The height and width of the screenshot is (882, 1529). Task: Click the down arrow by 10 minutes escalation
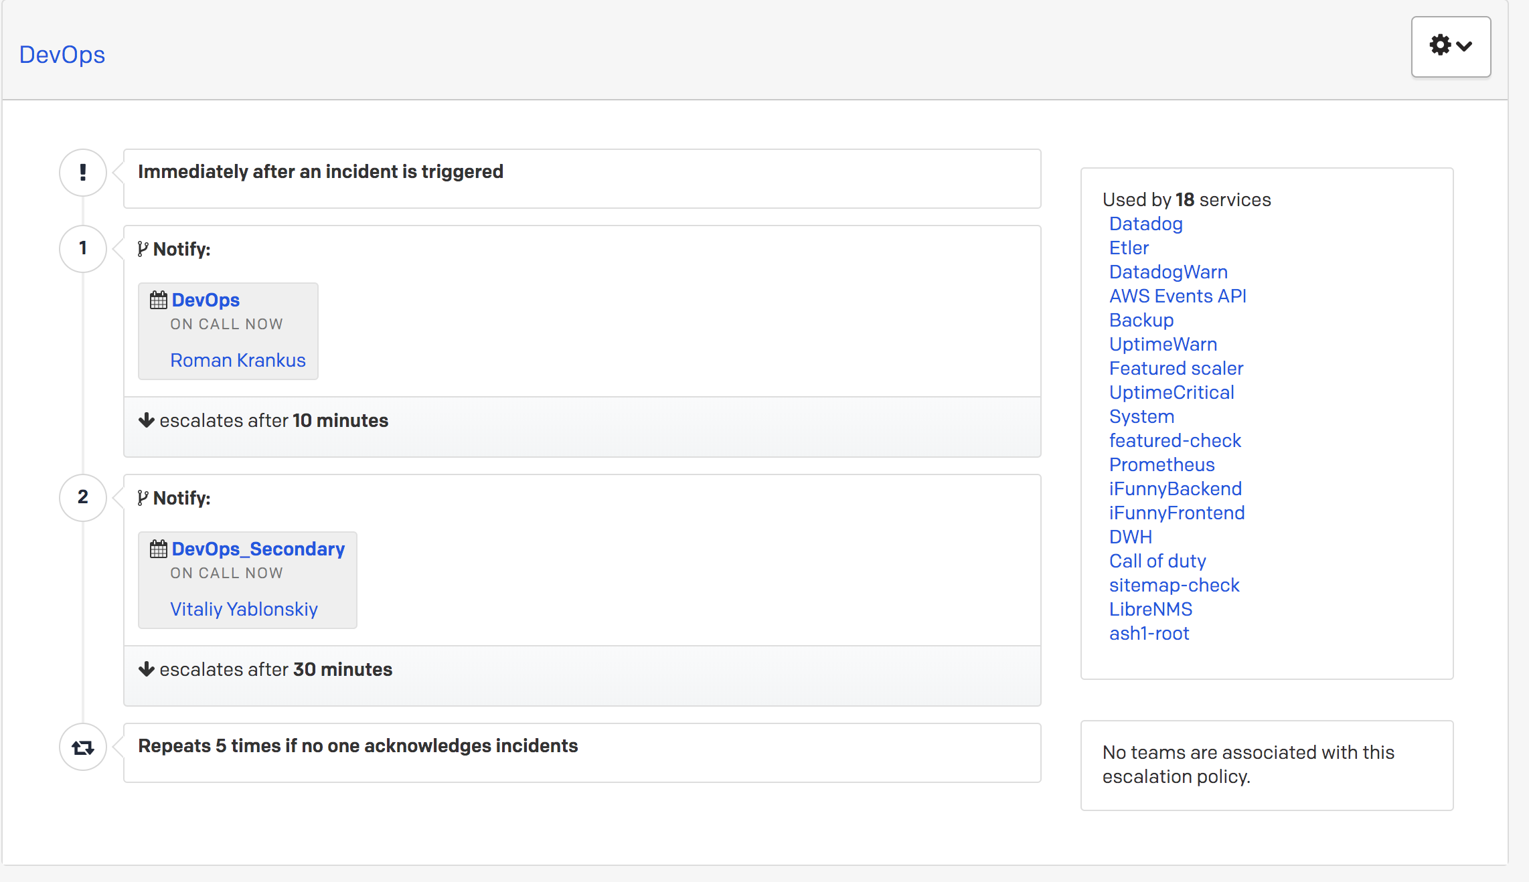[147, 420]
